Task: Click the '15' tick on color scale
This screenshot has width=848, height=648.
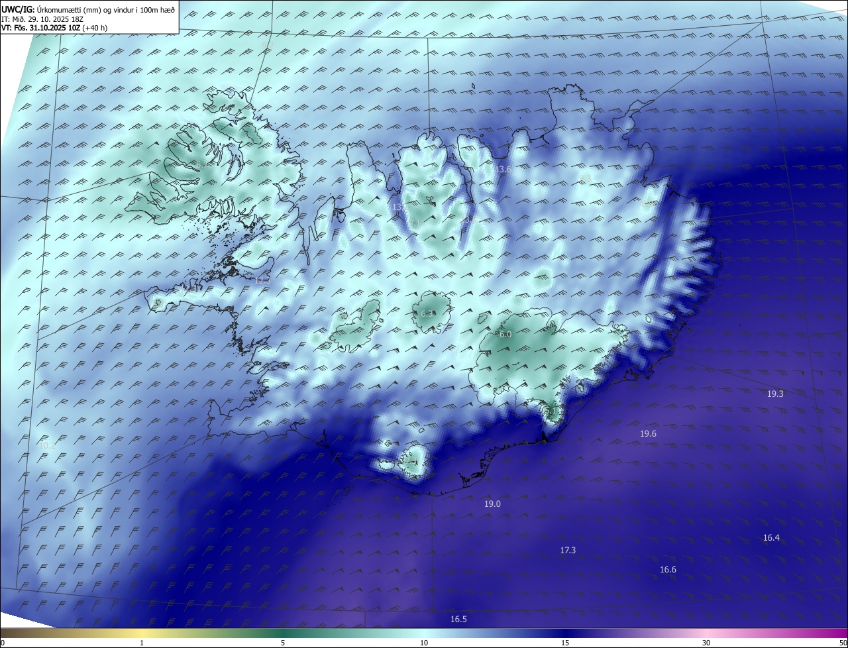Action: point(565,643)
